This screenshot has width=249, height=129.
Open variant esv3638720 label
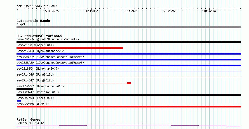tap(50, 63)
